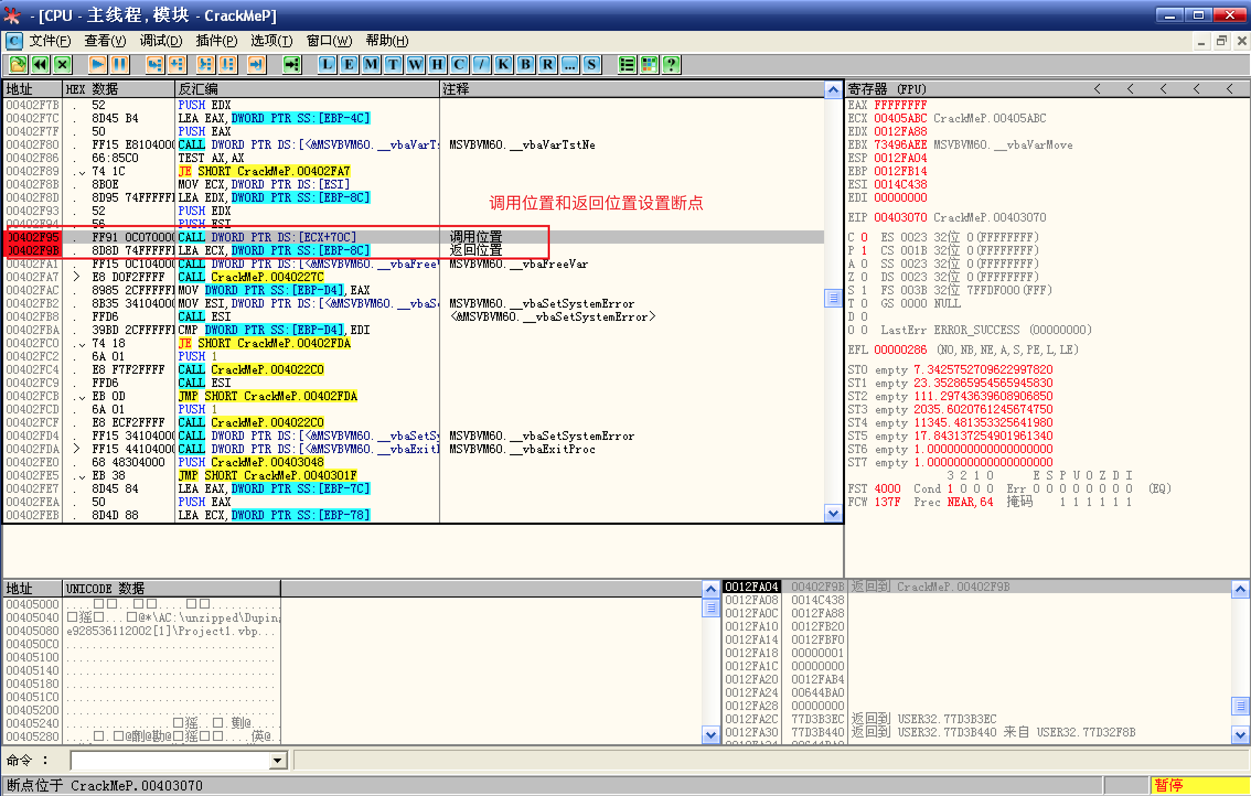Toggle the Z flag value in registers
The width and height of the screenshot is (1251, 796).
864,277
